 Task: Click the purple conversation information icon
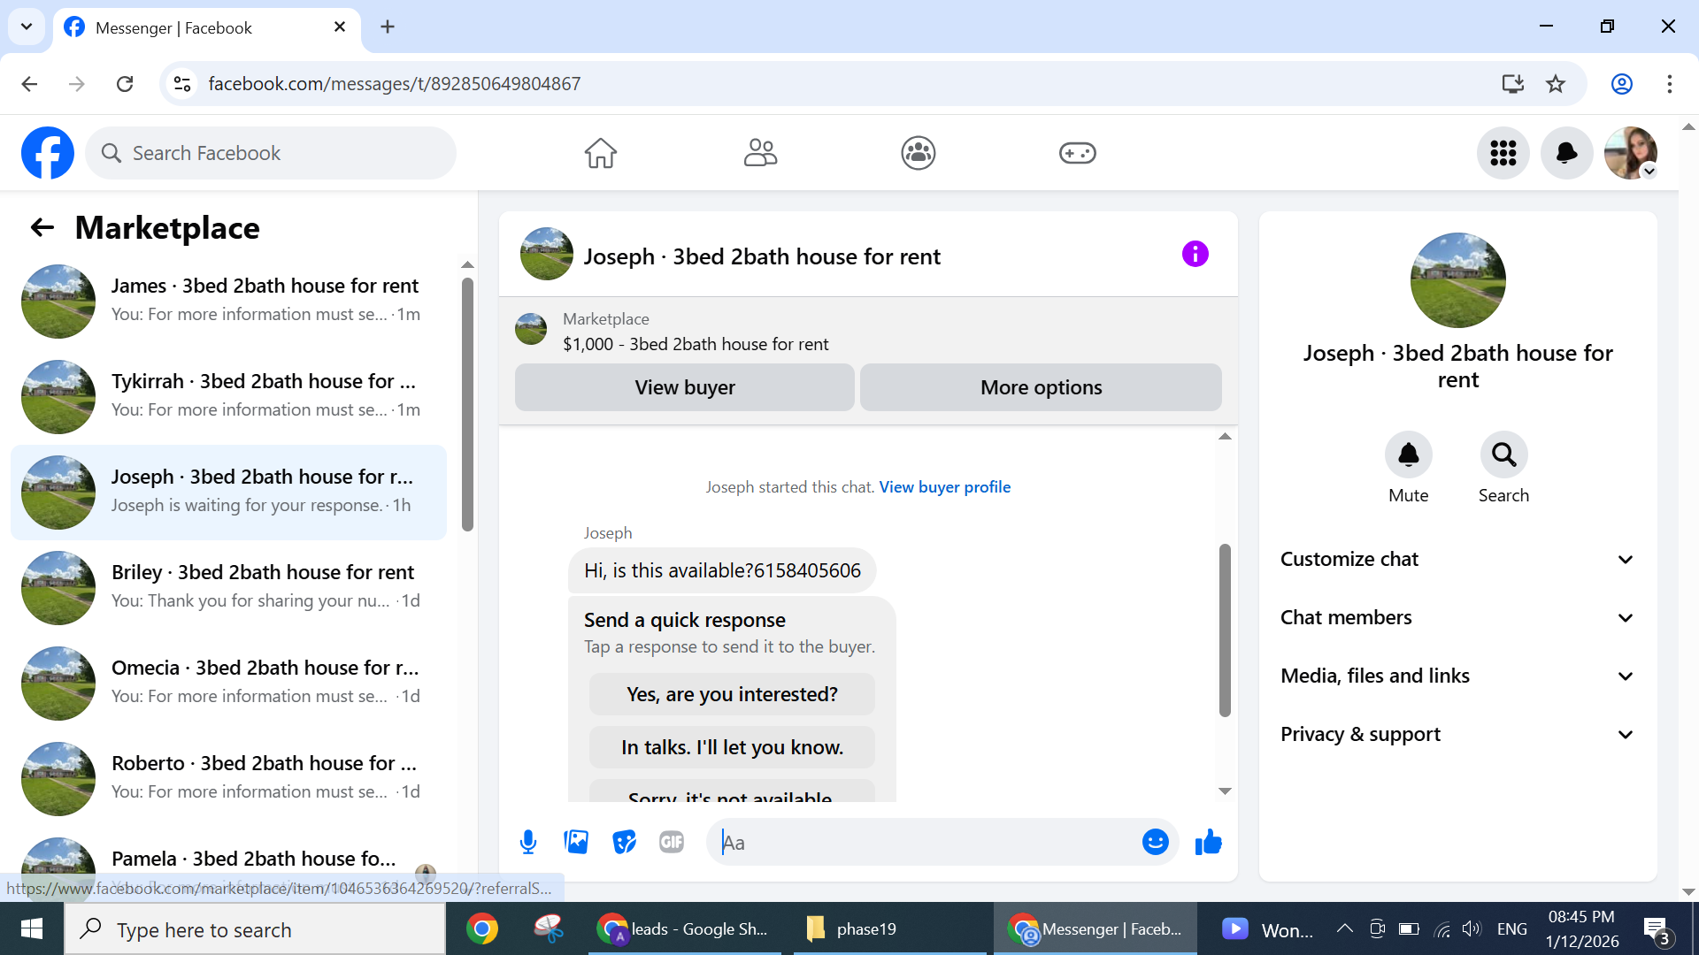(1195, 255)
